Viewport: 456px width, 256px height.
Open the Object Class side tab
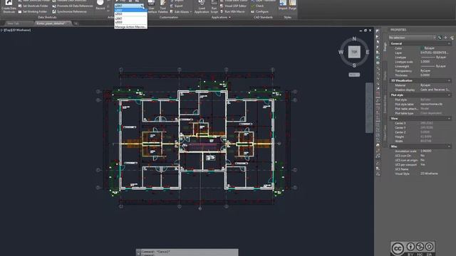pyautogui.click(x=385, y=133)
